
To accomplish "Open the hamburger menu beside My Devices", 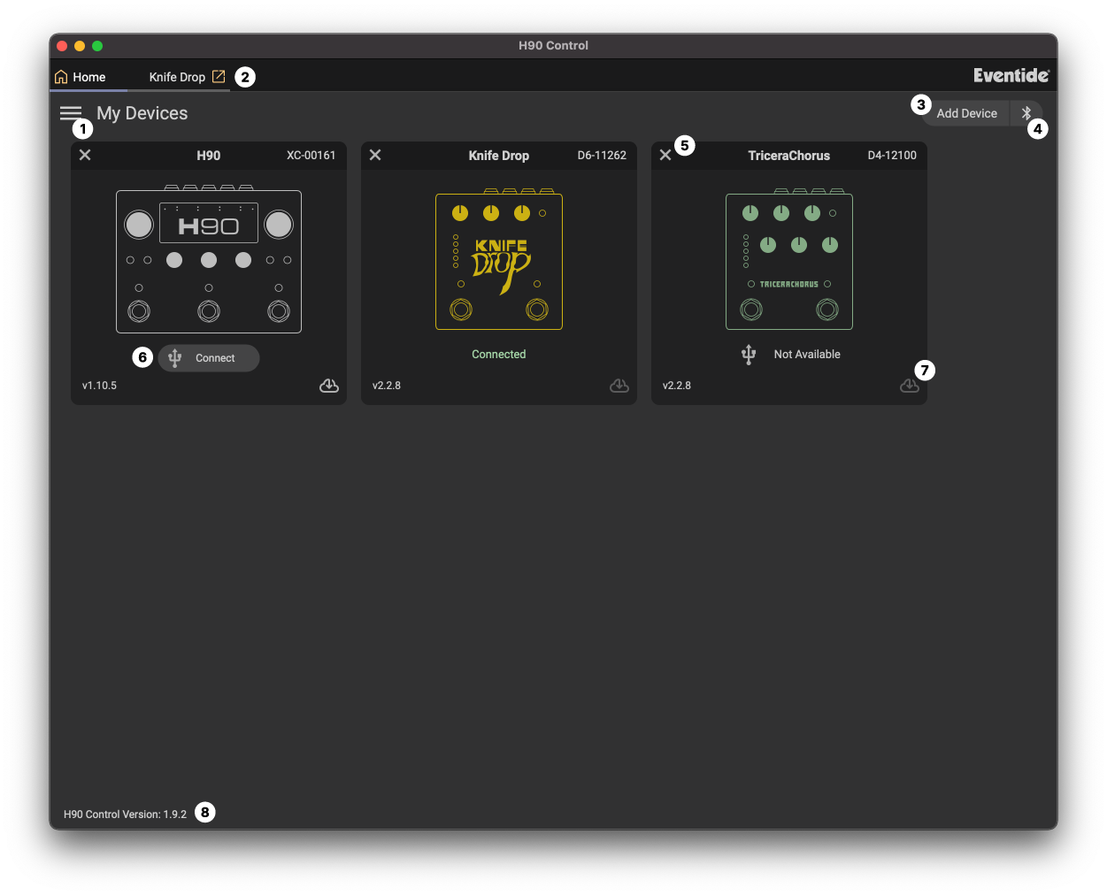I will click(x=71, y=113).
